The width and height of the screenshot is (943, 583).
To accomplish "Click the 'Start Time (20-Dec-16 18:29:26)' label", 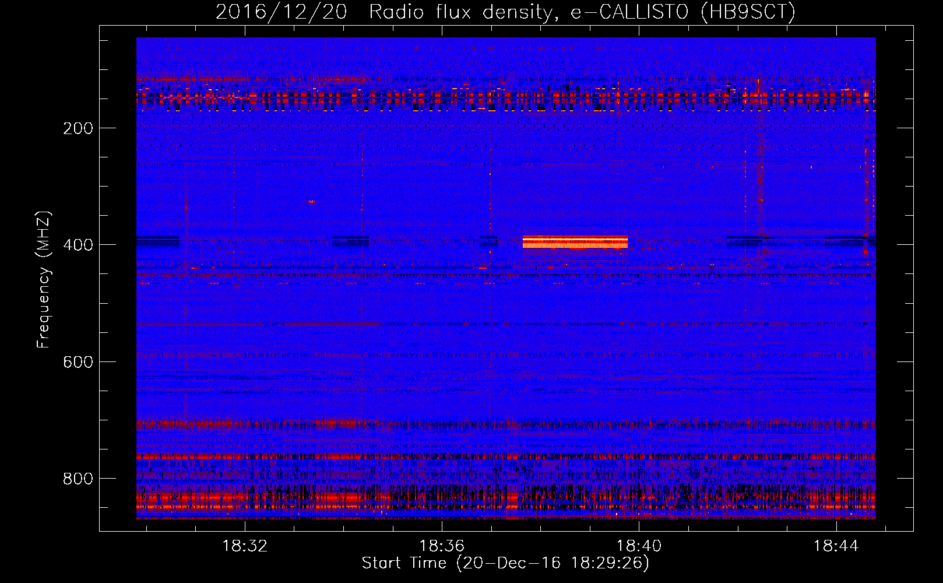I will point(505,563).
